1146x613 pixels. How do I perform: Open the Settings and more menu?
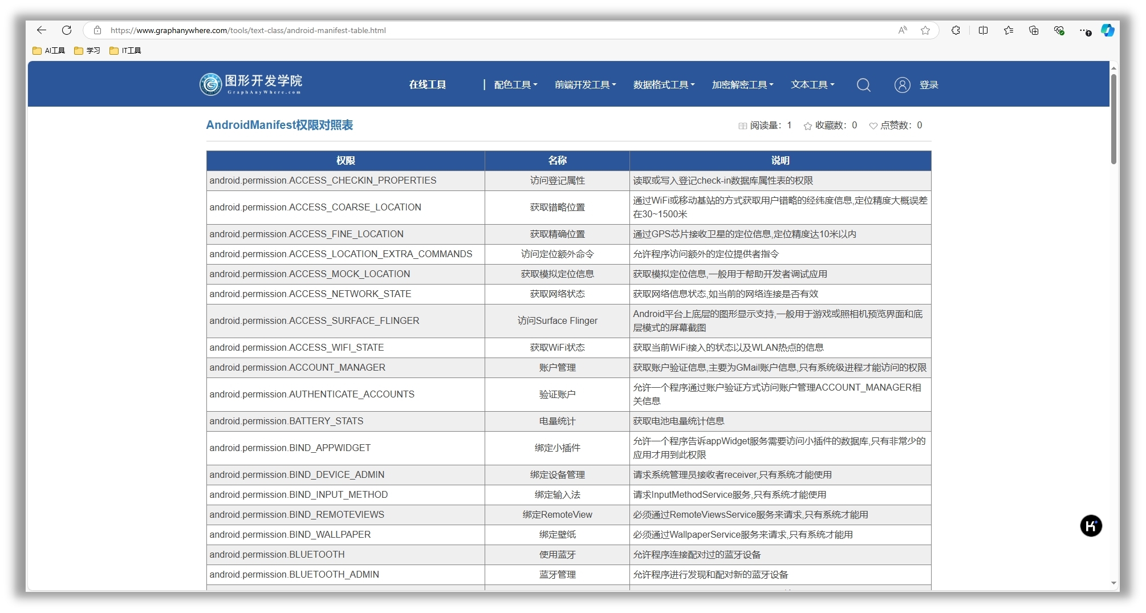pos(1084,30)
